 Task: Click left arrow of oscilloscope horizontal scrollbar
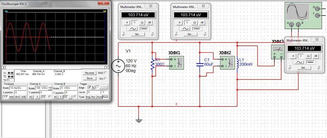3,67
